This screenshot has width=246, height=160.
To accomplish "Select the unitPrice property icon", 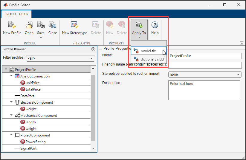I will click(x=23, y=83).
